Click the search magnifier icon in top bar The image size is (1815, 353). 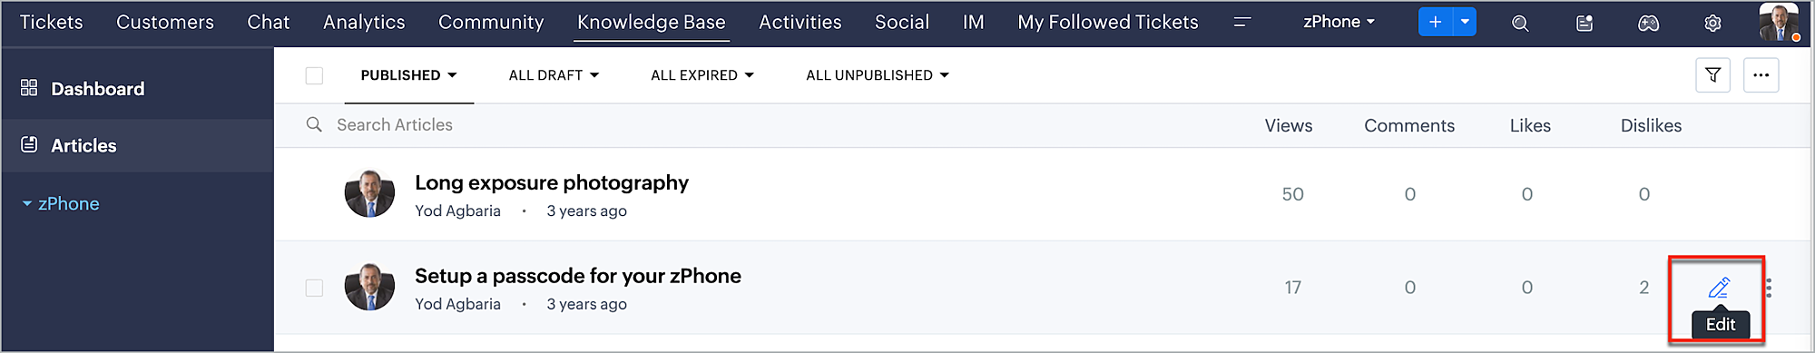[x=1520, y=23]
